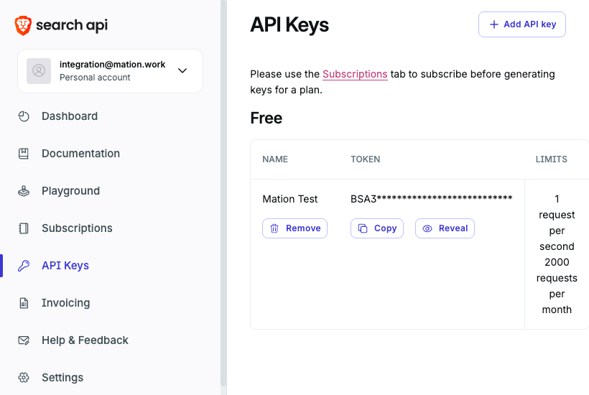Viewport: 589px width, 395px height.
Task: Go to Invoicing in the sidebar
Action: pyautogui.click(x=66, y=303)
